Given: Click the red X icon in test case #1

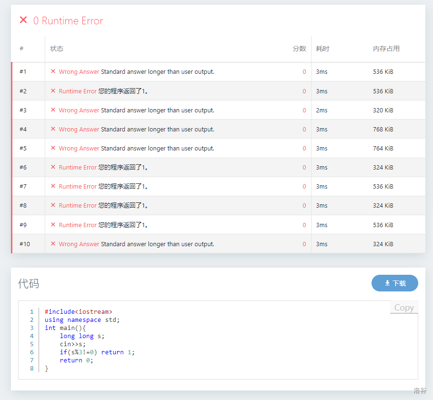Looking at the screenshot, I should point(53,71).
